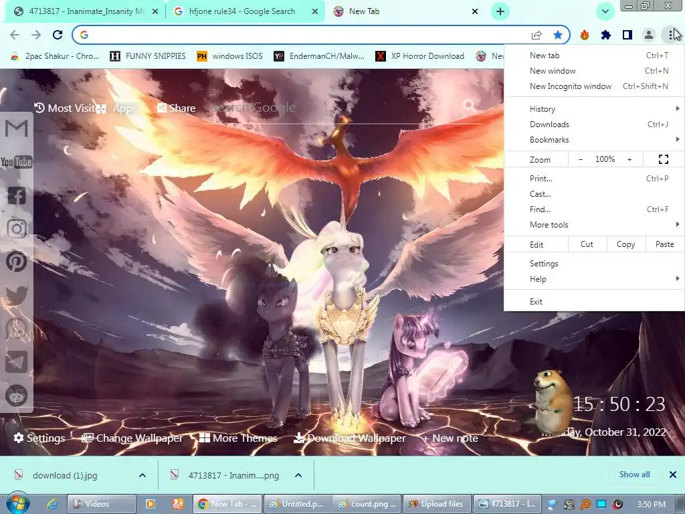Image resolution: width=685 pixels, height=514 pixels.
Task: Click Share link on new tab page
Action: 177,108
